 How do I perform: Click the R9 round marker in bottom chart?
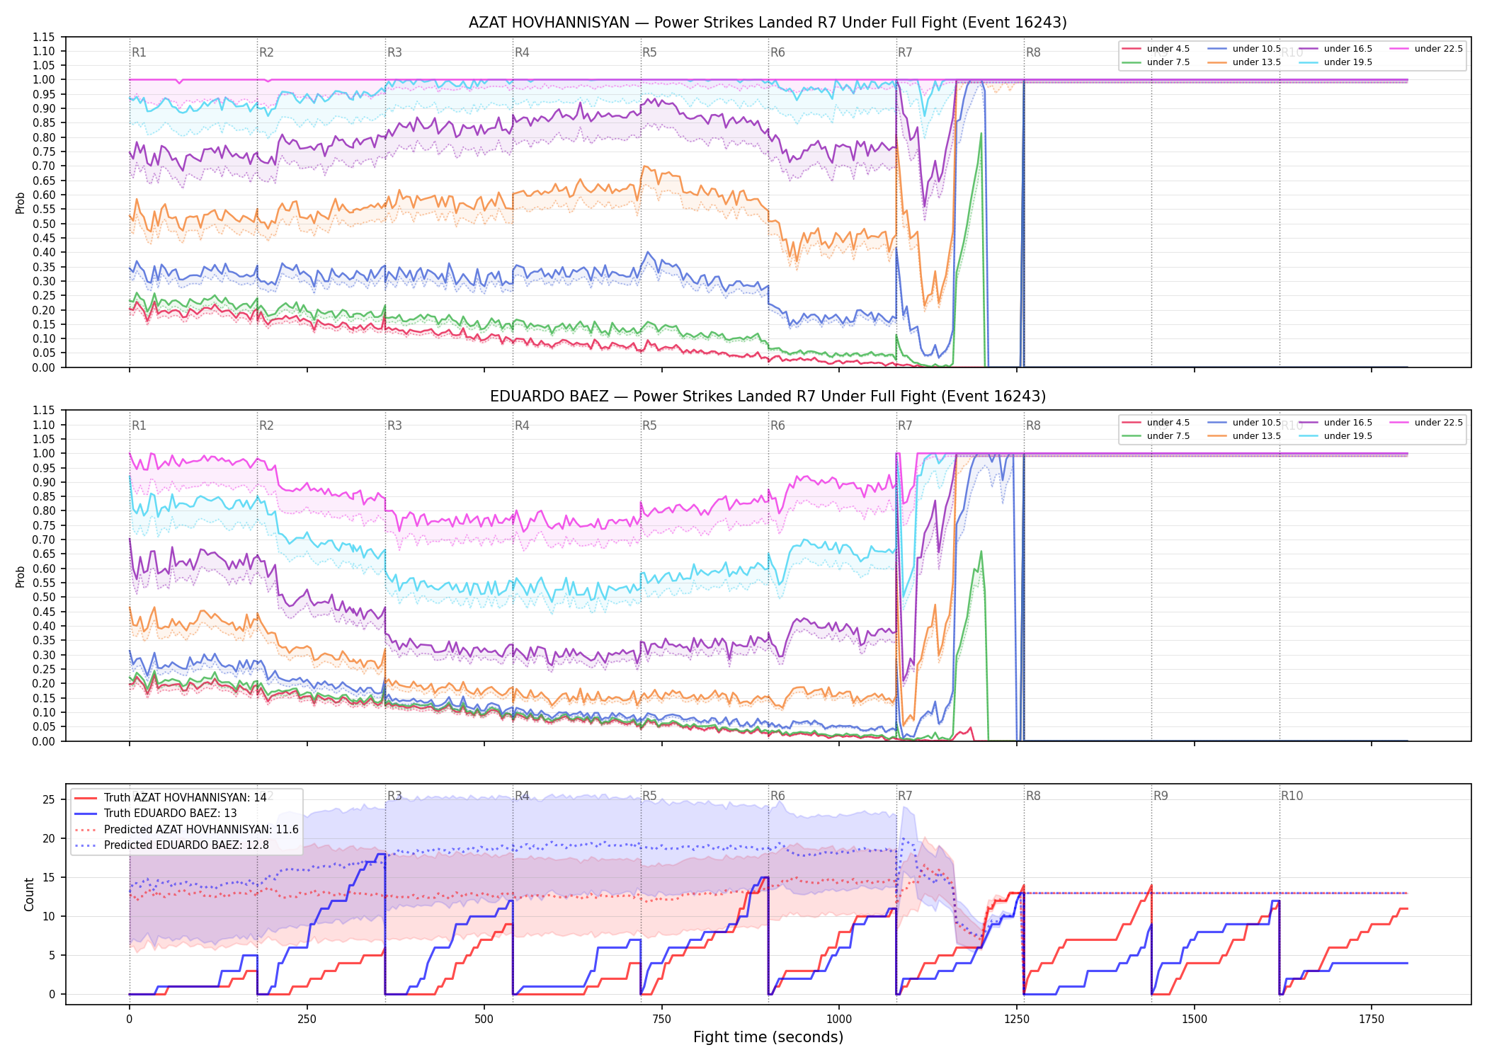click(x=1161, y=796)
